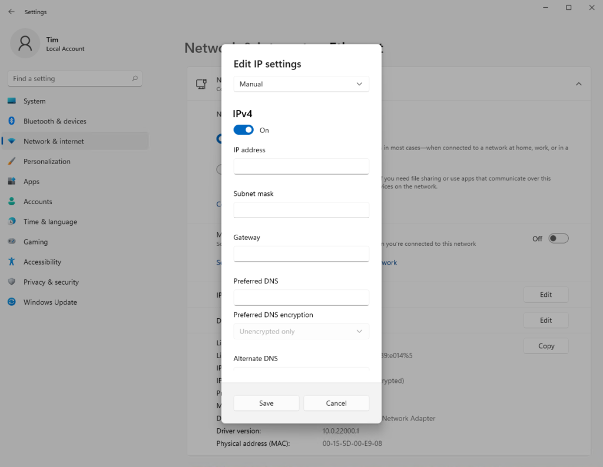Select the Bluetooth & devices icon
The height and width of the screenshot is (467, 603).
[x=12, y=121]
